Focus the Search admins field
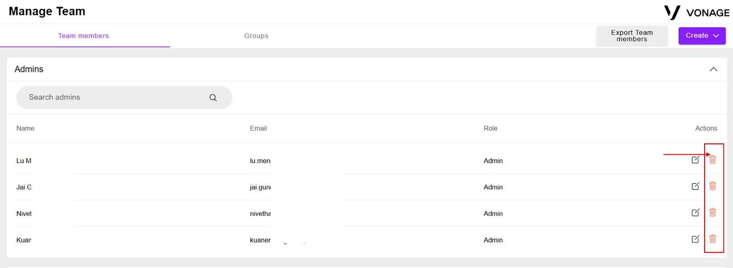The image size is (733, 268). (x=124, y=98)
